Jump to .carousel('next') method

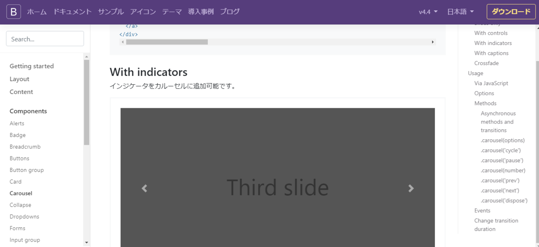[500, 191]
